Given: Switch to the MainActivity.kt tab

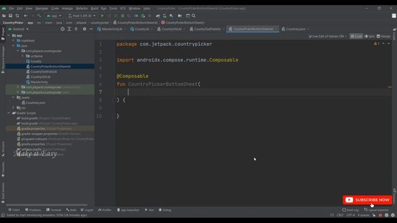Looking at the screenshot, I should [x=112, y=29].
